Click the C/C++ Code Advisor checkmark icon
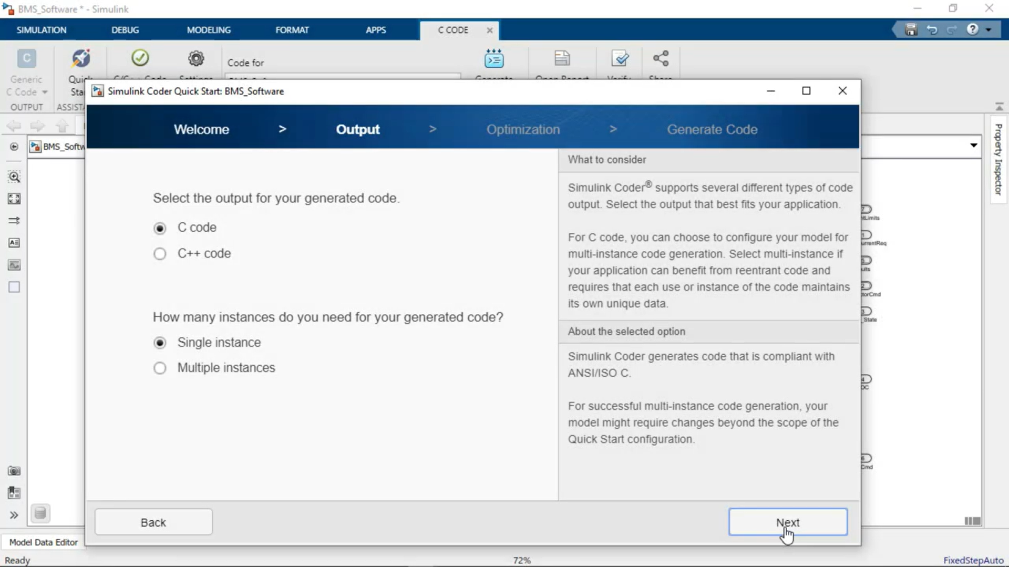The width and height of the screenshot is (1009, 567). click(x=140, y=58)
